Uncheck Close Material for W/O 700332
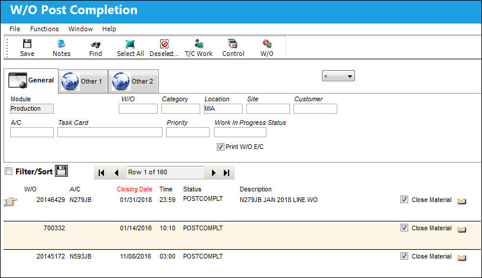Viewport: 482px width, 278px height. (404, 228)
